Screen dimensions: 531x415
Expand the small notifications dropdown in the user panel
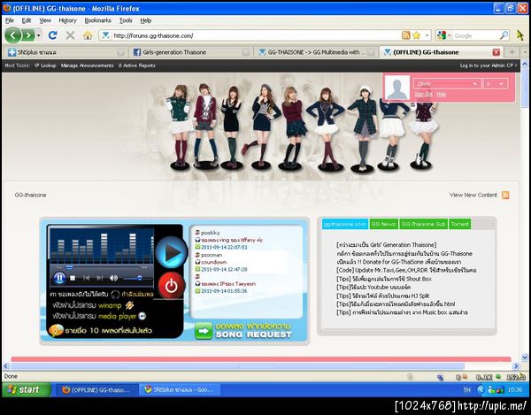[x=501, y=83]
